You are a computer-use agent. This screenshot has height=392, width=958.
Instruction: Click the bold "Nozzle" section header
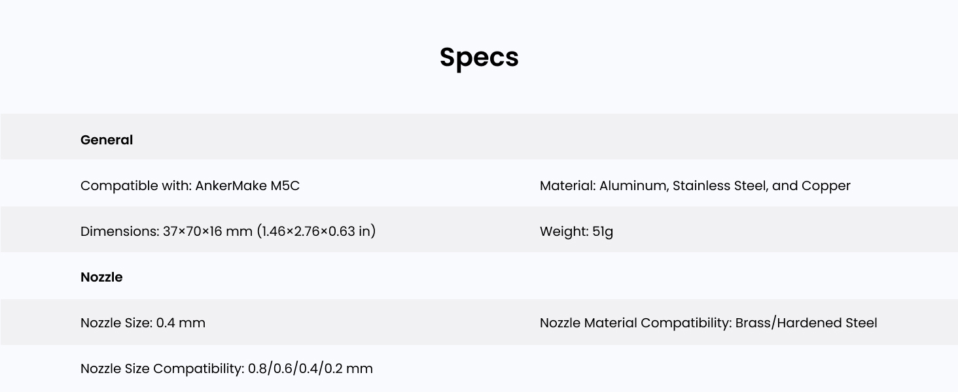(x=101, y=277)
